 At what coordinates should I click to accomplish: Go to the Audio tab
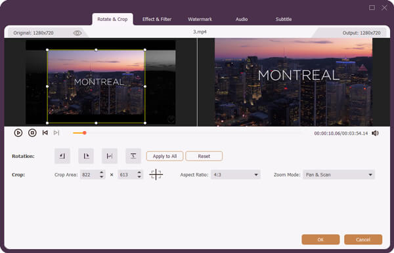(x=242, y=19)
